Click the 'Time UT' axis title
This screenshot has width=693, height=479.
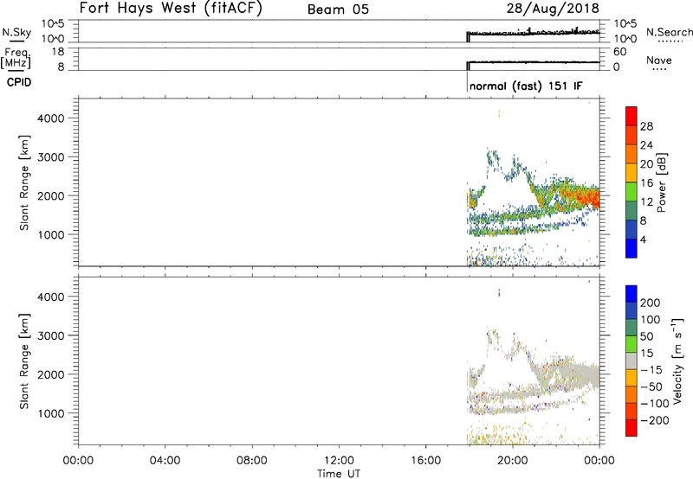click(339, 474)
